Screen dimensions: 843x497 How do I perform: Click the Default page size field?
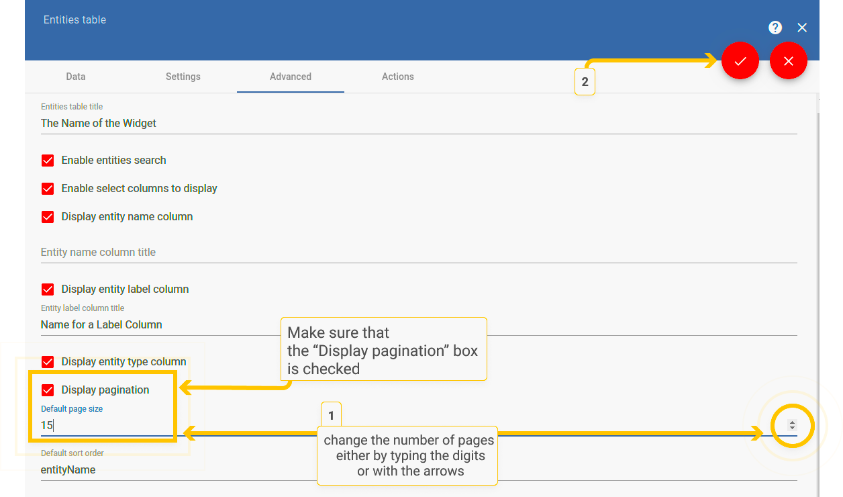pos(107,425)
